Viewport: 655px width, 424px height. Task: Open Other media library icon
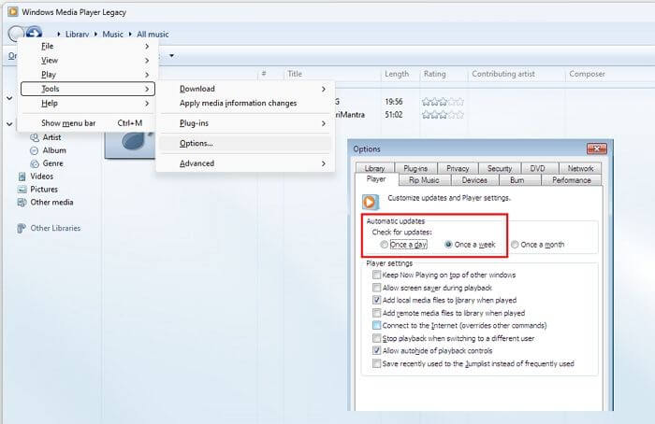[22, 203]
